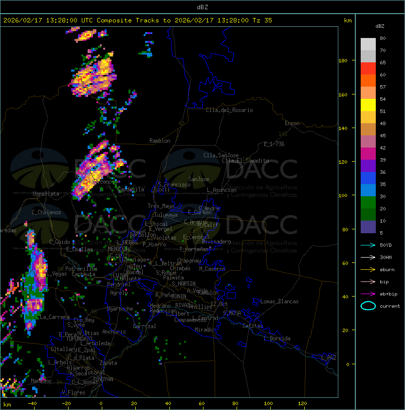Select the bright green 20-30 dBZ swatch
This screenshot has width=405, height=410.
[368, 203]
